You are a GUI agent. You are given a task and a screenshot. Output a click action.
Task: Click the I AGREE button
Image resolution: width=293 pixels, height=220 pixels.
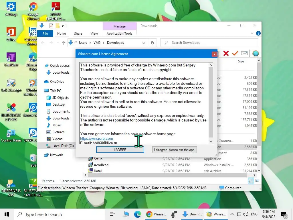click(120, 150)
